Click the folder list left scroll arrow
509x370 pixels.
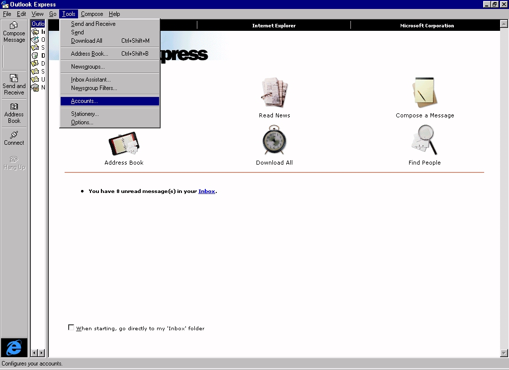(x=34, y=353)
